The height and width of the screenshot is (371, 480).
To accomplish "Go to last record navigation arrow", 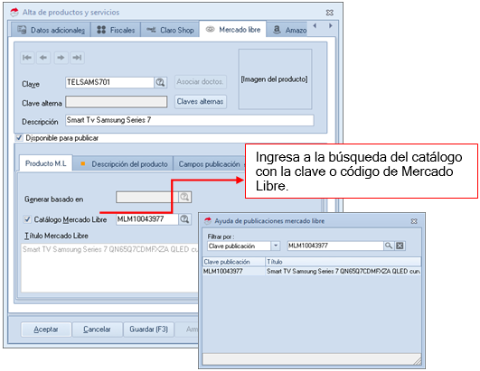I will [x=77, y=58].
